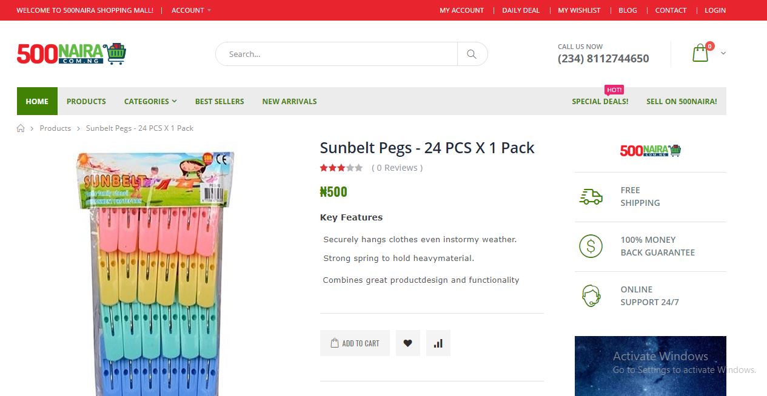Click the 'Securely hangs clothes' feature text

(420, 239)
